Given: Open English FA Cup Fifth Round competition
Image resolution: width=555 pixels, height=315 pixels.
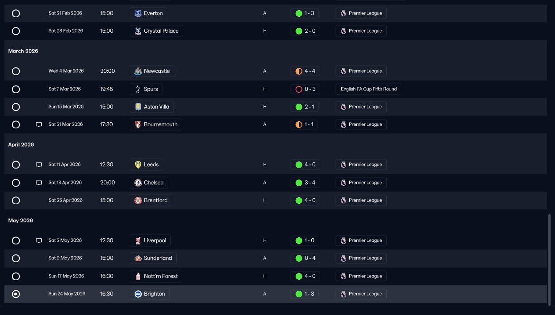Looking at the screenshot, I should (368, 89).
